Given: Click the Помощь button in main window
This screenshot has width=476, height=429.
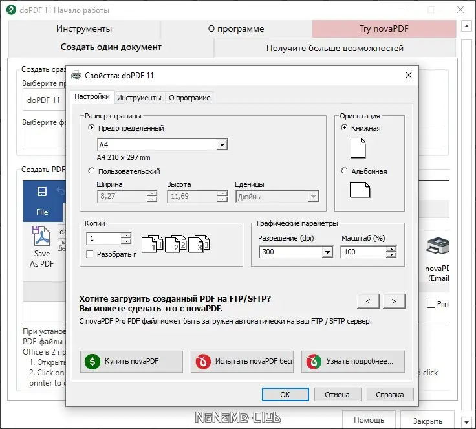Looking at the screenshot, I should [369, 420].
